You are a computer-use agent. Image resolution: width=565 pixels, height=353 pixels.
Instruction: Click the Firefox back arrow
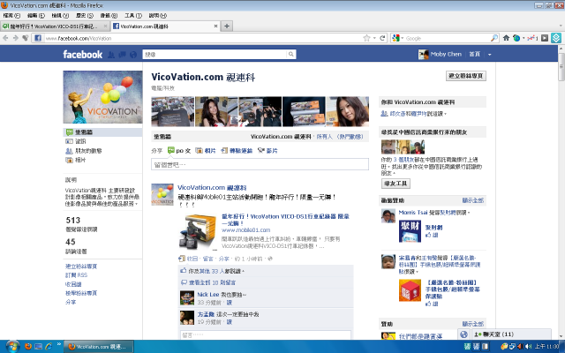5,38
